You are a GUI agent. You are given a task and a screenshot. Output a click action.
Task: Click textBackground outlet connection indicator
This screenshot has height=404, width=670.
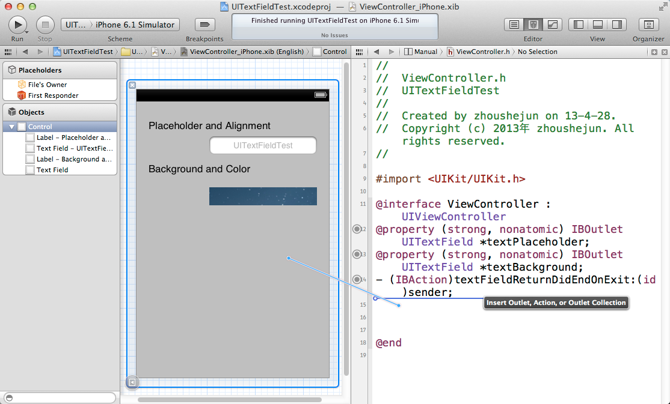click(x=357, y=255)
